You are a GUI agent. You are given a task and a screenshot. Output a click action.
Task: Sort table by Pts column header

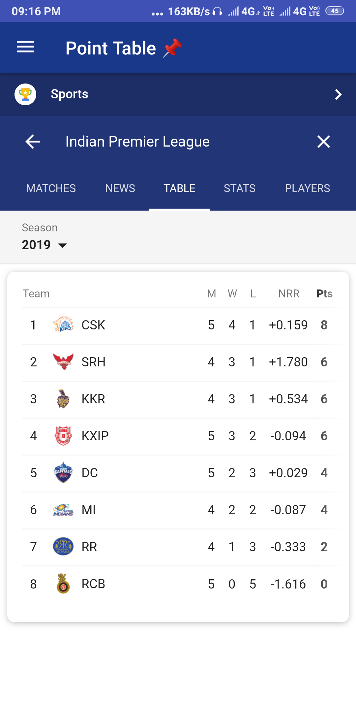click(324, 293)
